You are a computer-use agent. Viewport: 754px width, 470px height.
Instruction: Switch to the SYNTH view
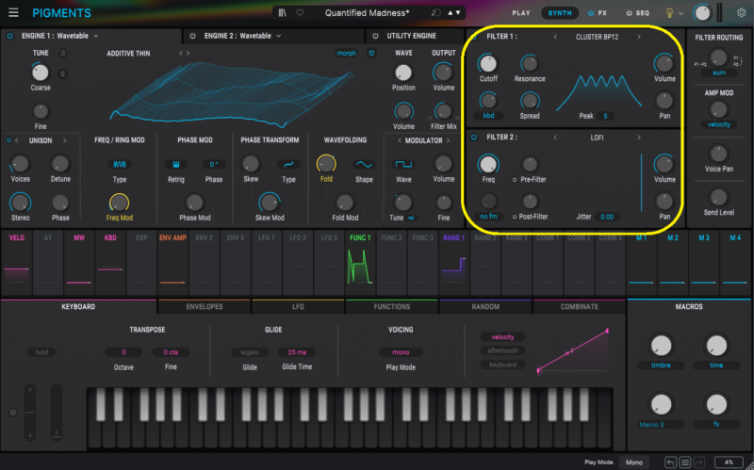pyautogui.click(x=560, y=13)
